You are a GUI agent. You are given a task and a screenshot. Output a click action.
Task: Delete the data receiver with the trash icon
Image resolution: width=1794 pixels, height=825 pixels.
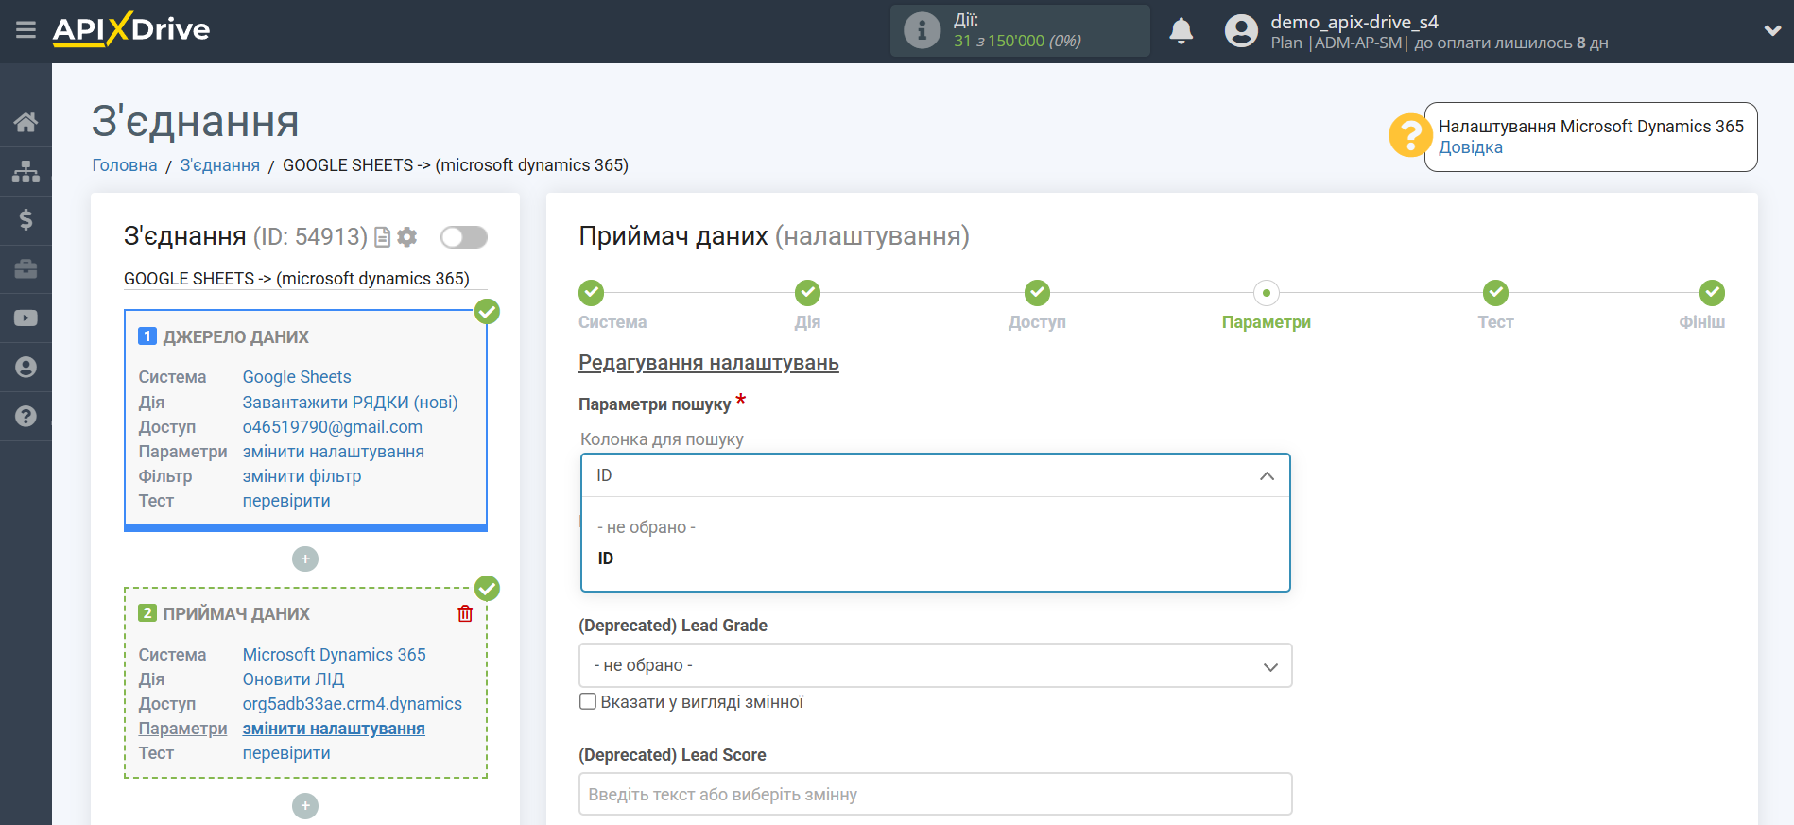[x=465, y=613]
